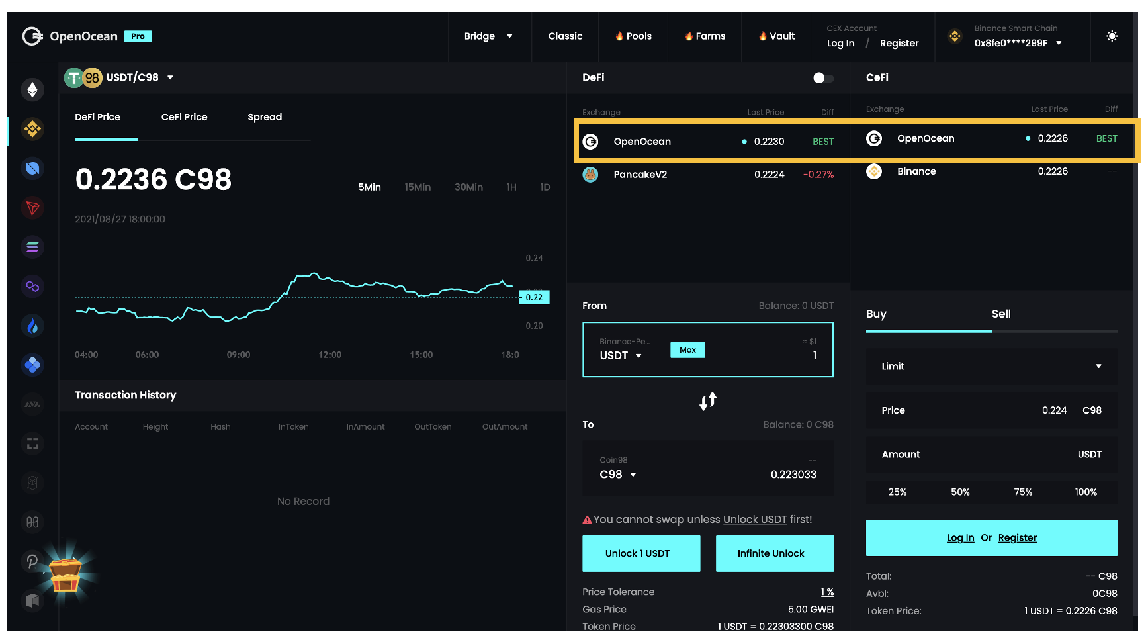Image resolution: width=1146 pixels, height=642 pixels.
Task: Click Log In link in the CeFi order button
Action: click(960, 538)
